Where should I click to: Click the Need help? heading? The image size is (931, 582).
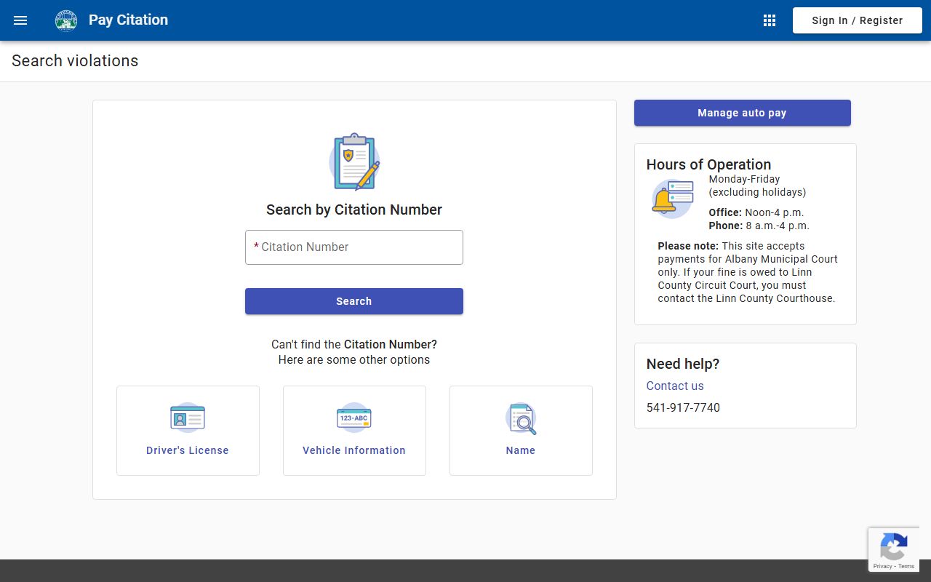point(683,364)
